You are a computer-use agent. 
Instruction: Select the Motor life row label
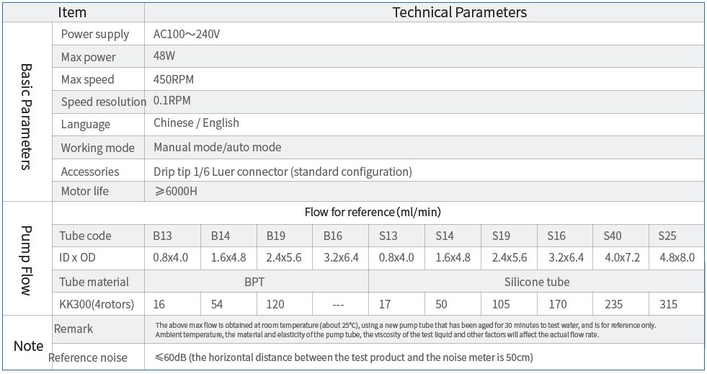pos(85,192)
